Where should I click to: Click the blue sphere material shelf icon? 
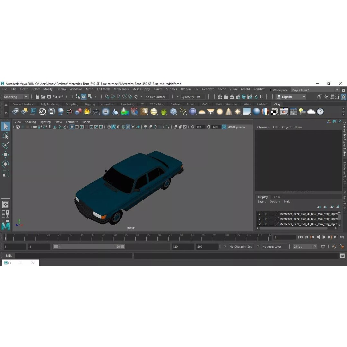click(x=256, y=111)
